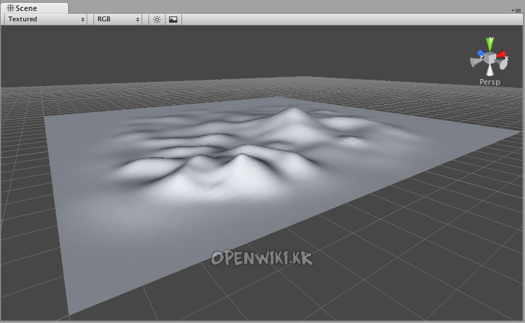
Task: Click the blue Z axis gizmo cone
Action: [481, 53]
